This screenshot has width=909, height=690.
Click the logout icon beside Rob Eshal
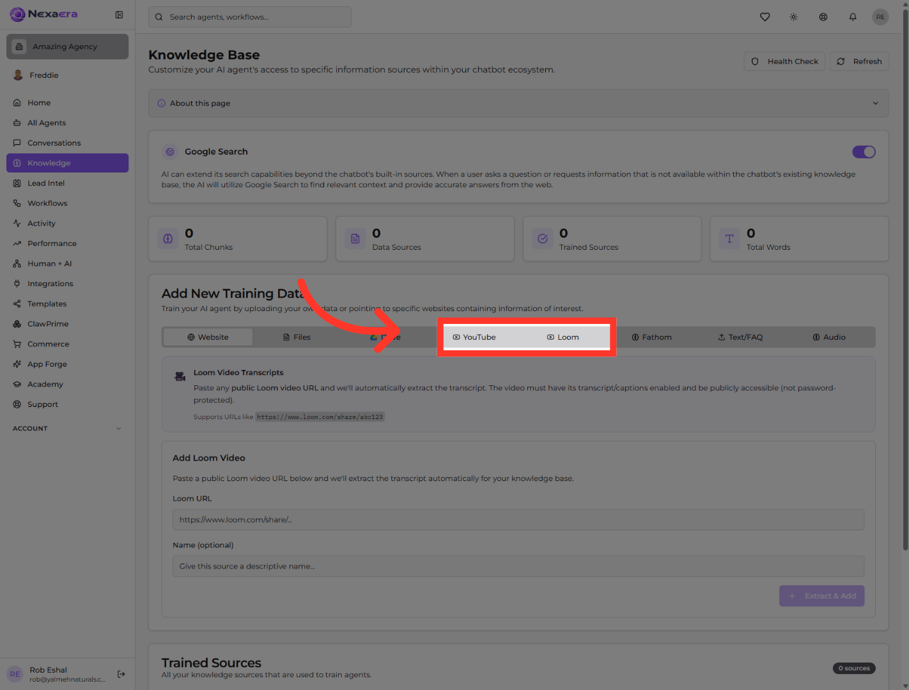[x=121, y=674]
